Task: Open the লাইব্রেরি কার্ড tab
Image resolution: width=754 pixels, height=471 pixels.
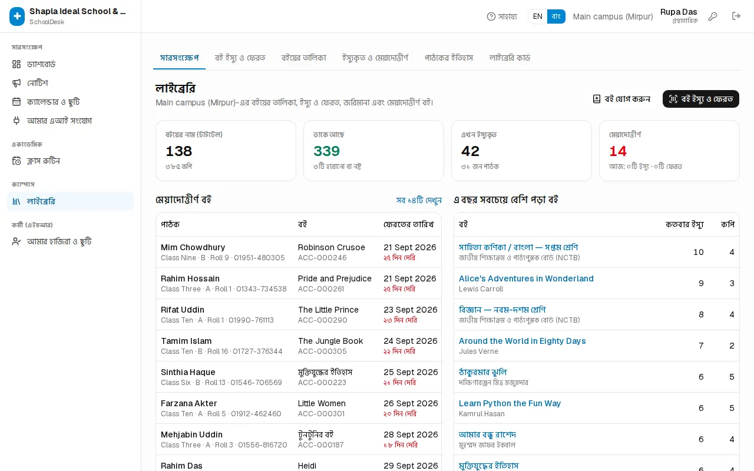Action: 510,58
